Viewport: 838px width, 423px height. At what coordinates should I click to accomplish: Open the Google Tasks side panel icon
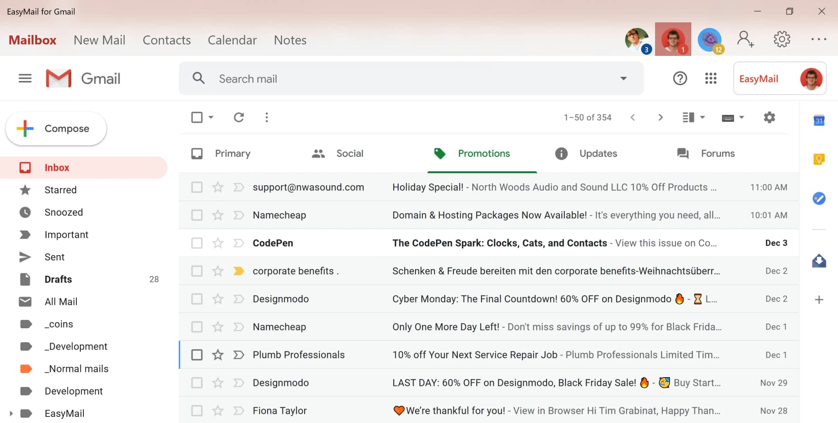click(819, 199)
